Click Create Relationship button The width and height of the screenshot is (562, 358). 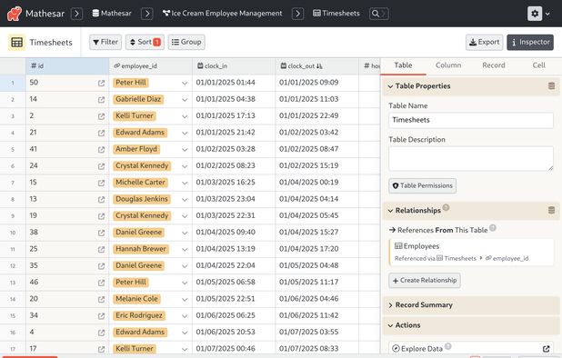pos(425,281)
